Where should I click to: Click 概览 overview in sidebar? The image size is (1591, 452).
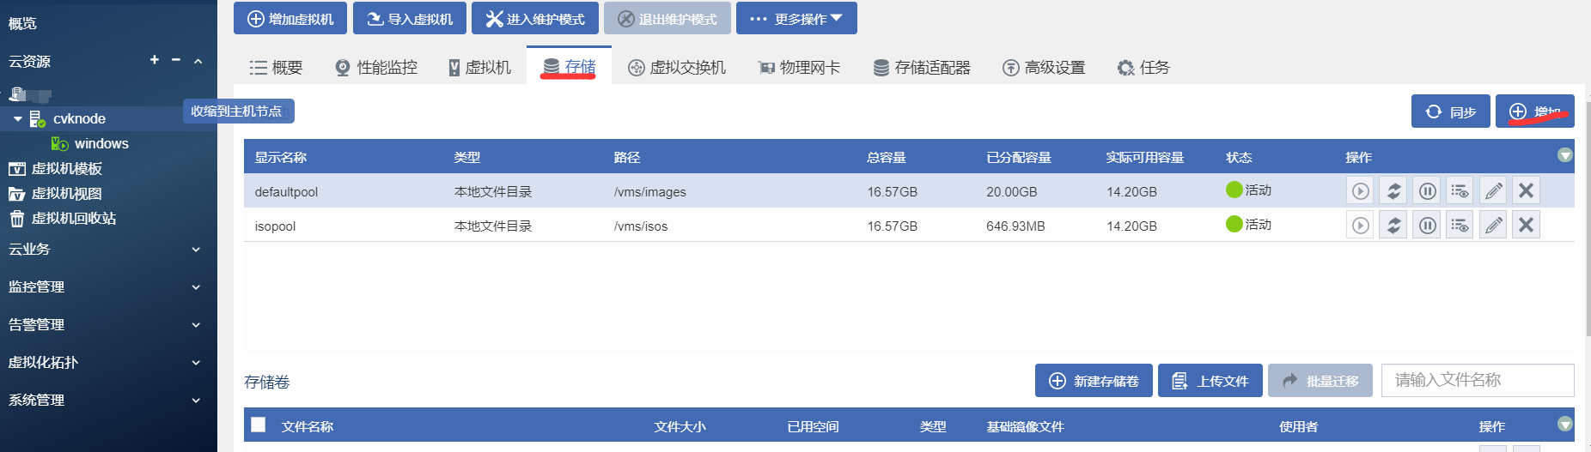tap(23, 23)
